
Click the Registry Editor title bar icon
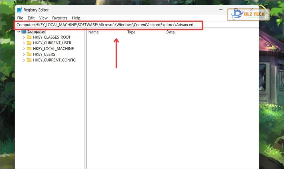pos(19,10)
